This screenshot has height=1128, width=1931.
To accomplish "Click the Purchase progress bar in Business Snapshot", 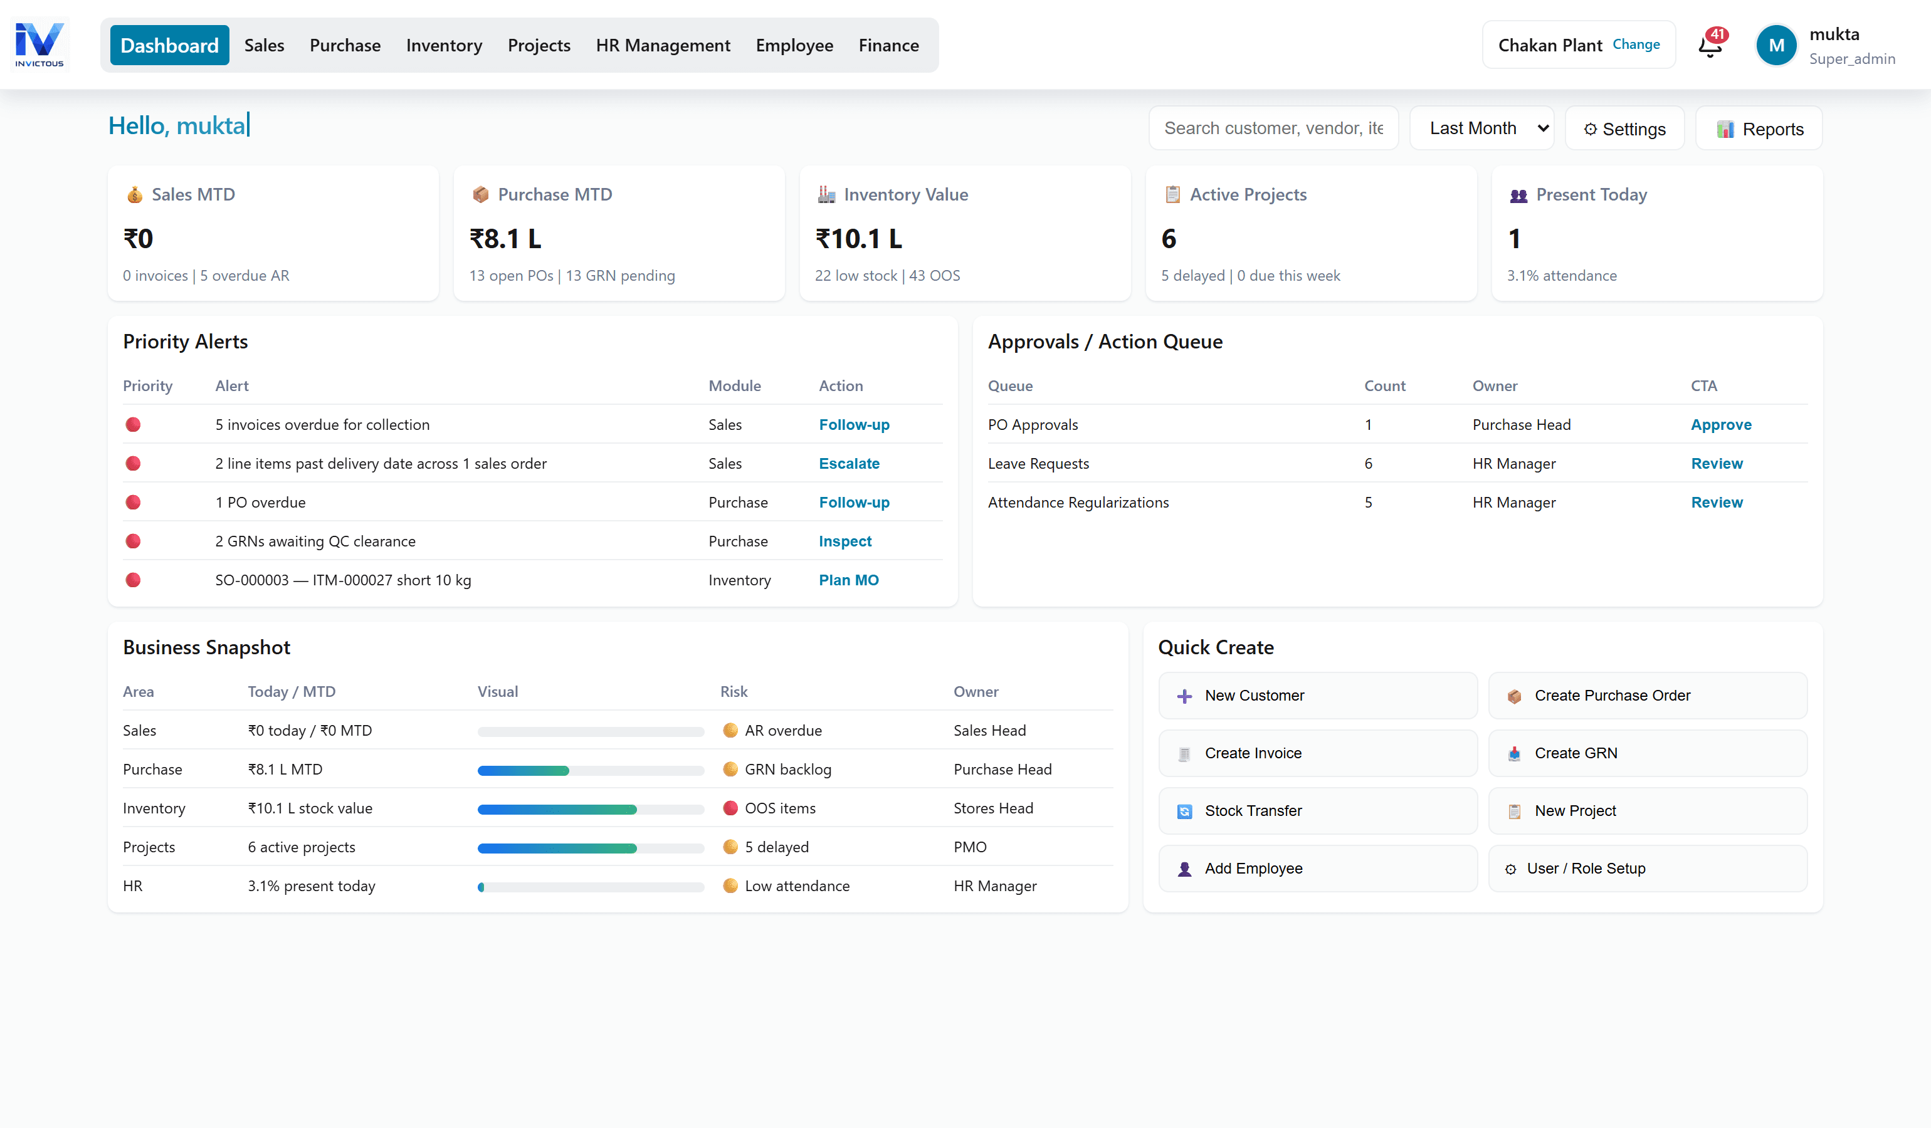I will click(x=590, y=770).
